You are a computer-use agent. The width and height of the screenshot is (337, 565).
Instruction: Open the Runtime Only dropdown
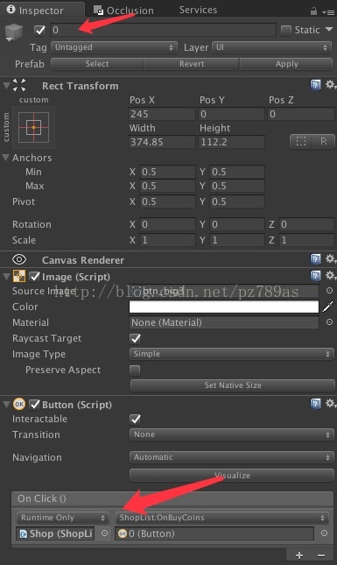coord(63,518)
